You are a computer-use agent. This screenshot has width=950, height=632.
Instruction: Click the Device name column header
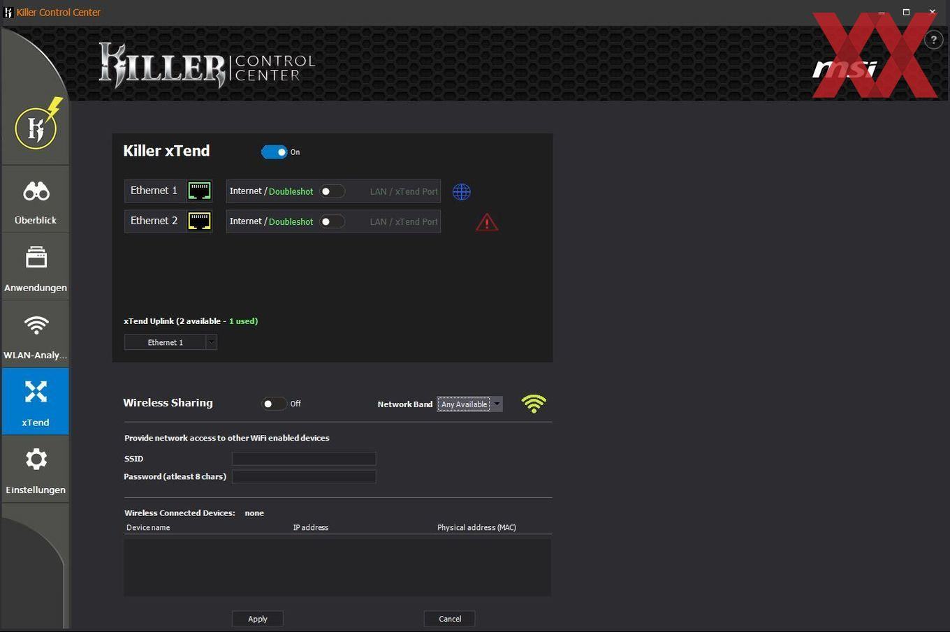[148, 527]
